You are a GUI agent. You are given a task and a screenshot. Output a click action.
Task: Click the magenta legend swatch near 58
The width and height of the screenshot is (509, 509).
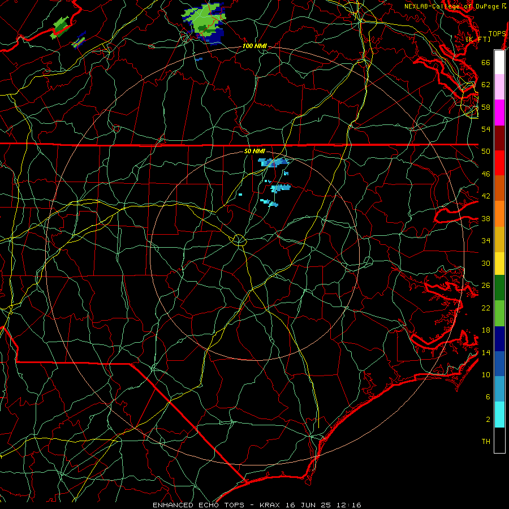[x=499, y=113]
